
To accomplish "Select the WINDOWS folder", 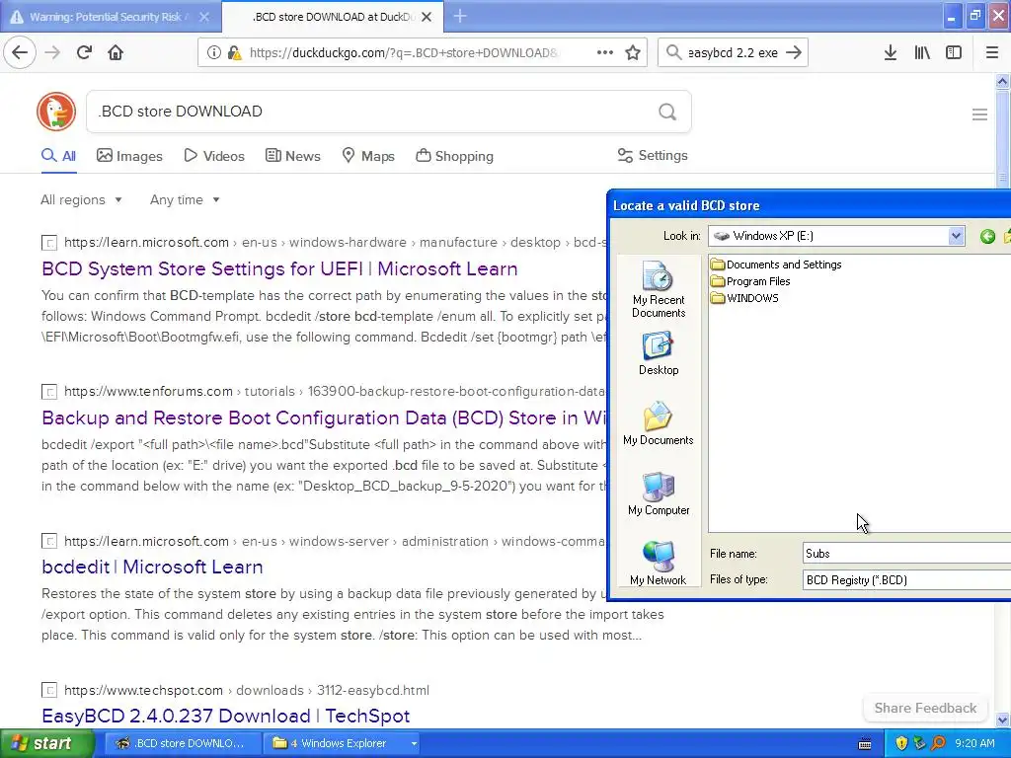I will coord(744,298).
